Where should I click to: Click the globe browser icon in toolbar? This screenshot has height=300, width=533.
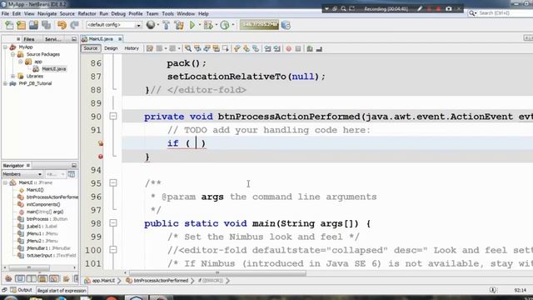(x=151, y=25)
